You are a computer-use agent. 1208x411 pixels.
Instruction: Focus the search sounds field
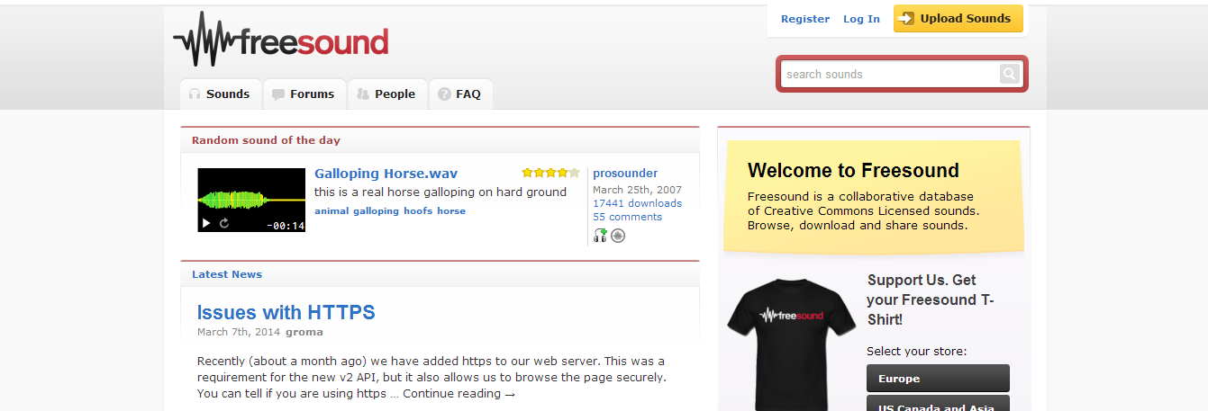coord(890,74)
